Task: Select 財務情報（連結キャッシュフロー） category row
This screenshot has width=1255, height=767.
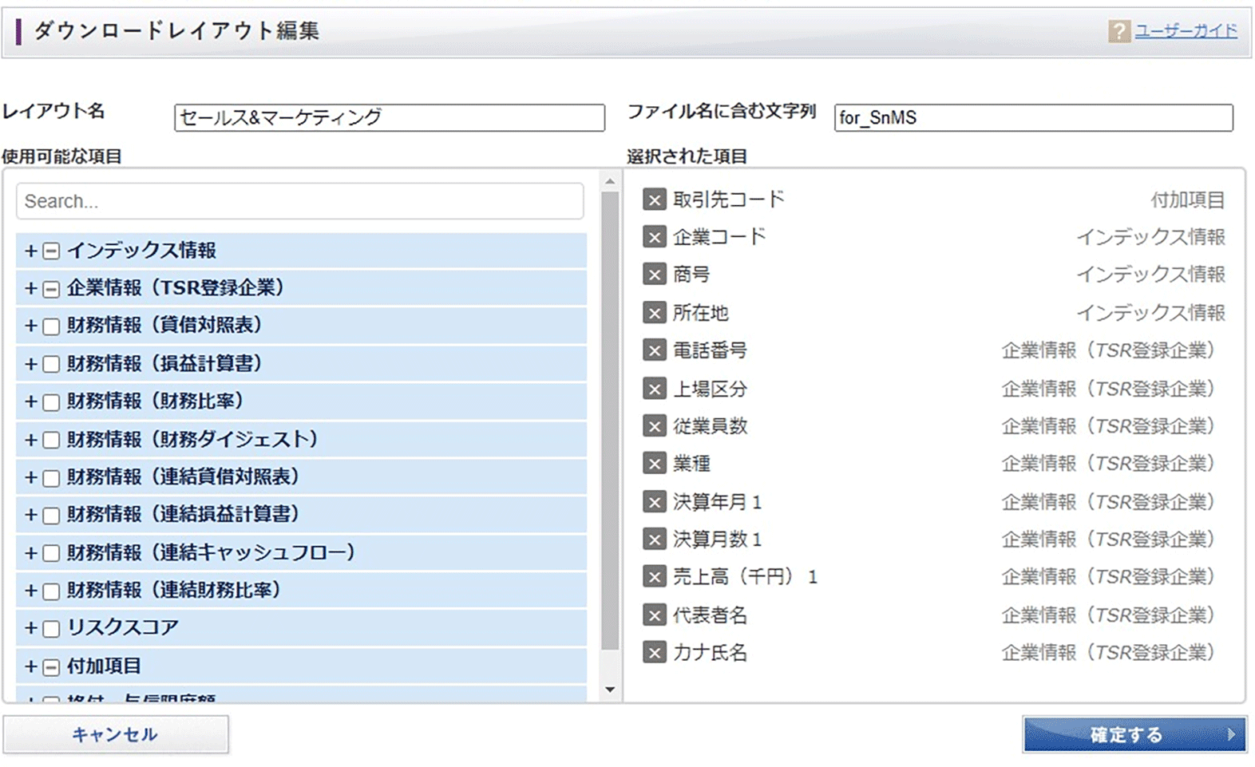Action: click(x=301, y=552)
